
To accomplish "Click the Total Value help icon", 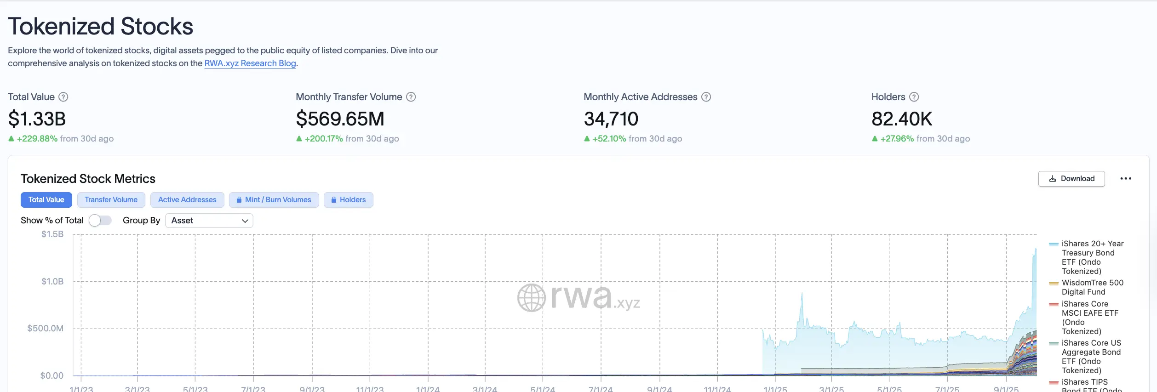I will point(63,97).
